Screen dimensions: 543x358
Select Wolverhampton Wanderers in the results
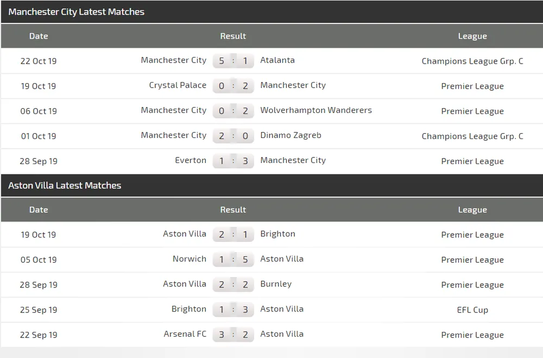(x=316, y=110)
